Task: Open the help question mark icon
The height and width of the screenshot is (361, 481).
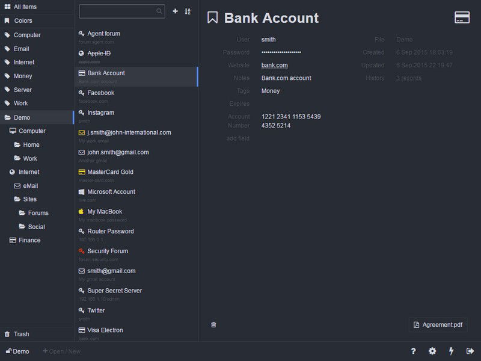Action: tap(413, 351)
